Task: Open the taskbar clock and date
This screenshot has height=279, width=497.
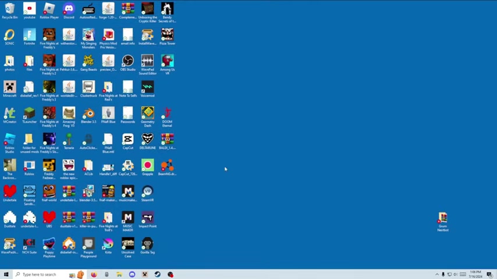Action: 475,274
